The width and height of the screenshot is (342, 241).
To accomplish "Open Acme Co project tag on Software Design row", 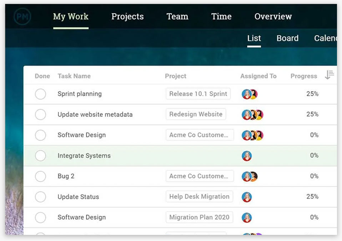I will tap(200, 135).
